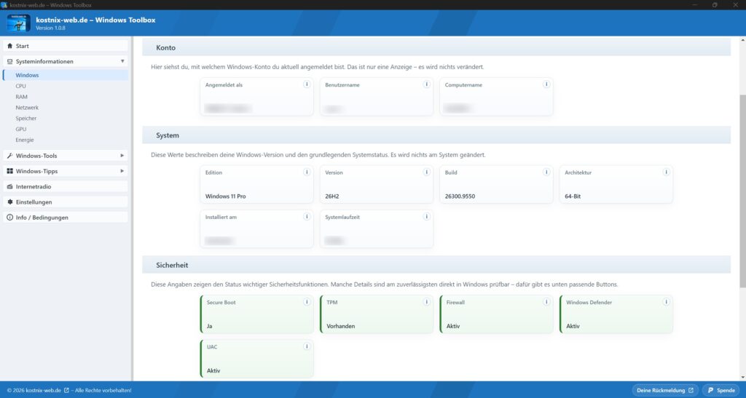Collapse the Systeminformationen section arrow
This screenshot has height=398, width=746.
122,61
